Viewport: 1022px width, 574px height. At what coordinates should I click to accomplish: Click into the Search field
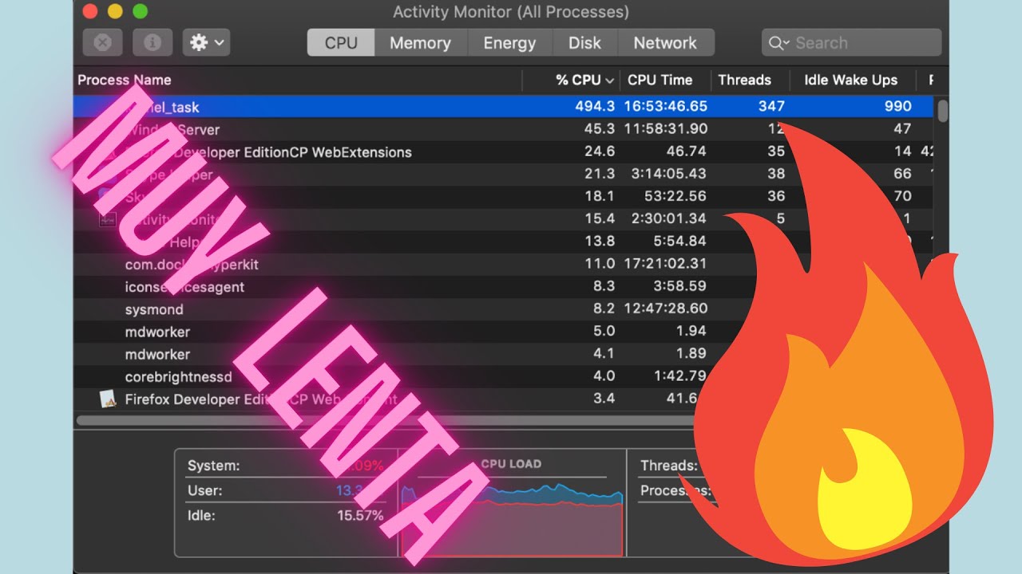click(x=852, y=43)
